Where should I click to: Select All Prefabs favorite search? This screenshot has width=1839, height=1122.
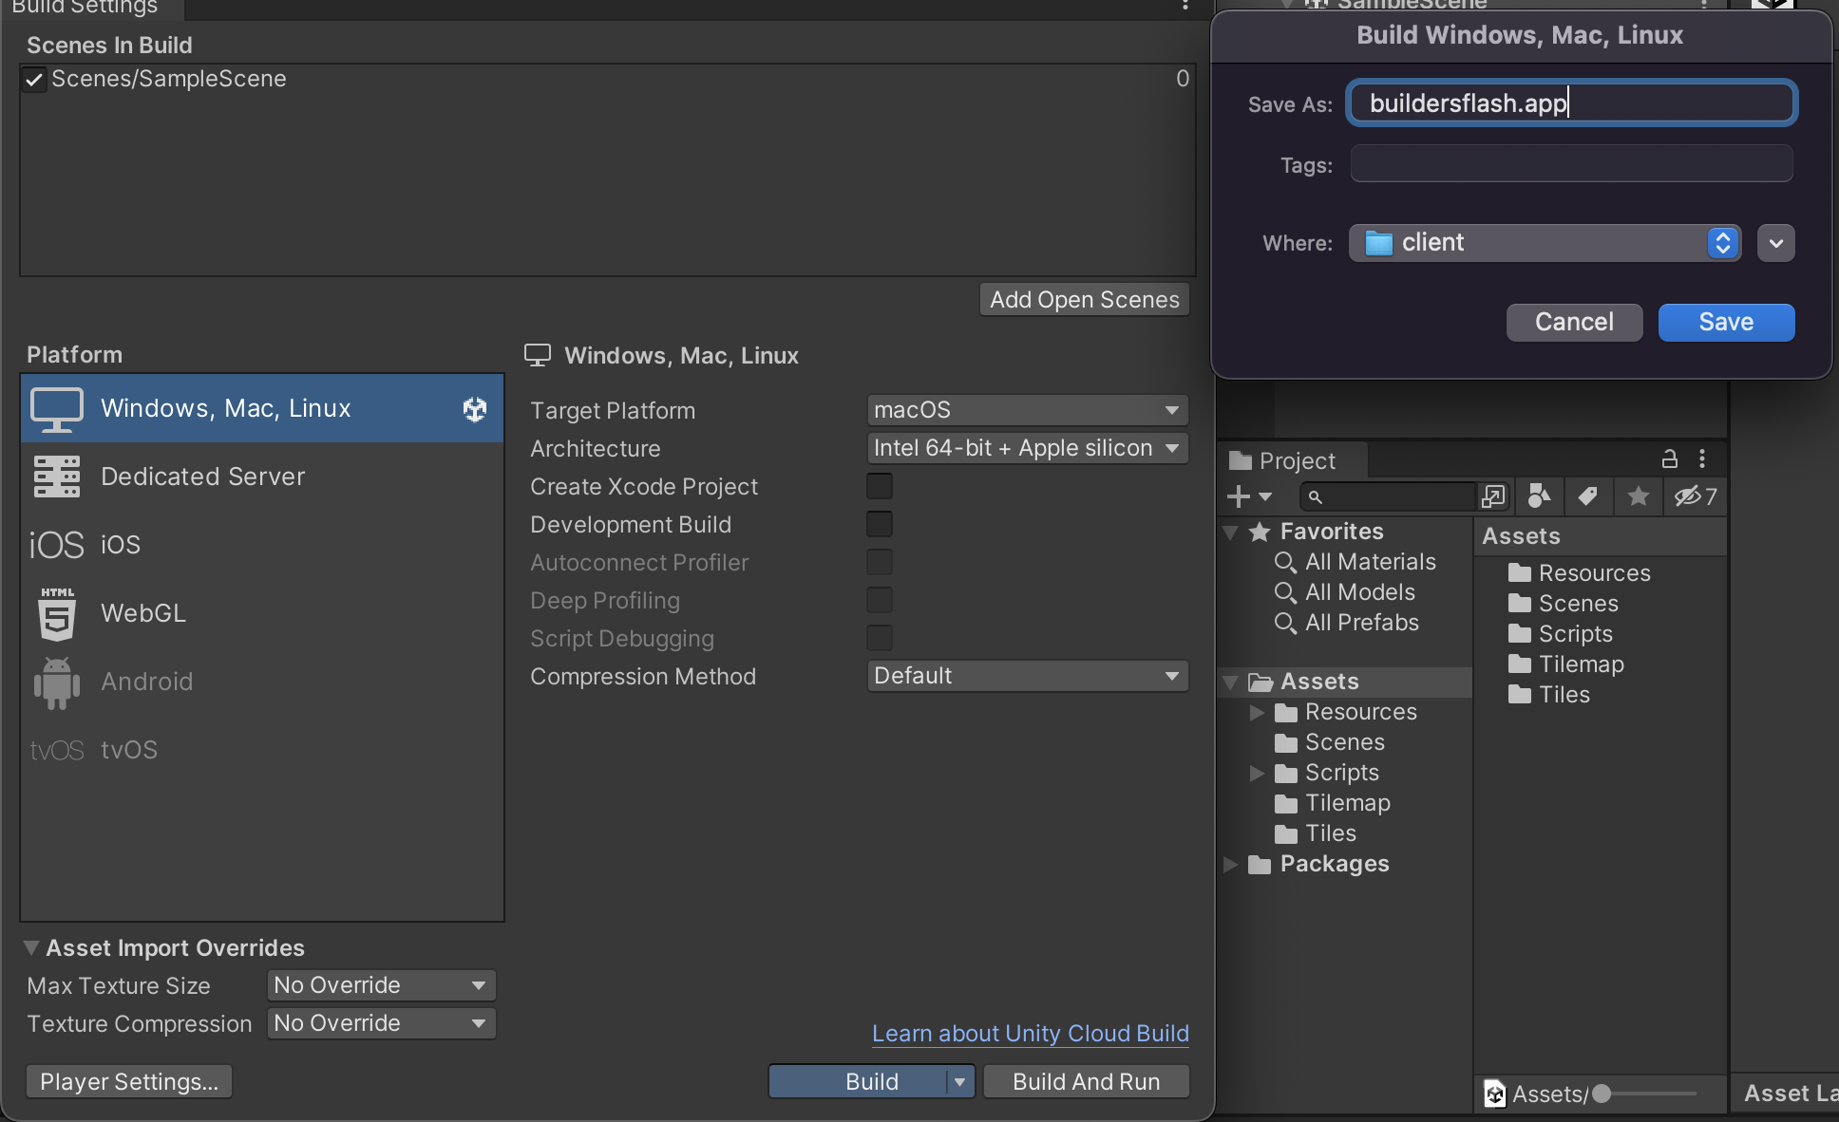[1347, 623]
